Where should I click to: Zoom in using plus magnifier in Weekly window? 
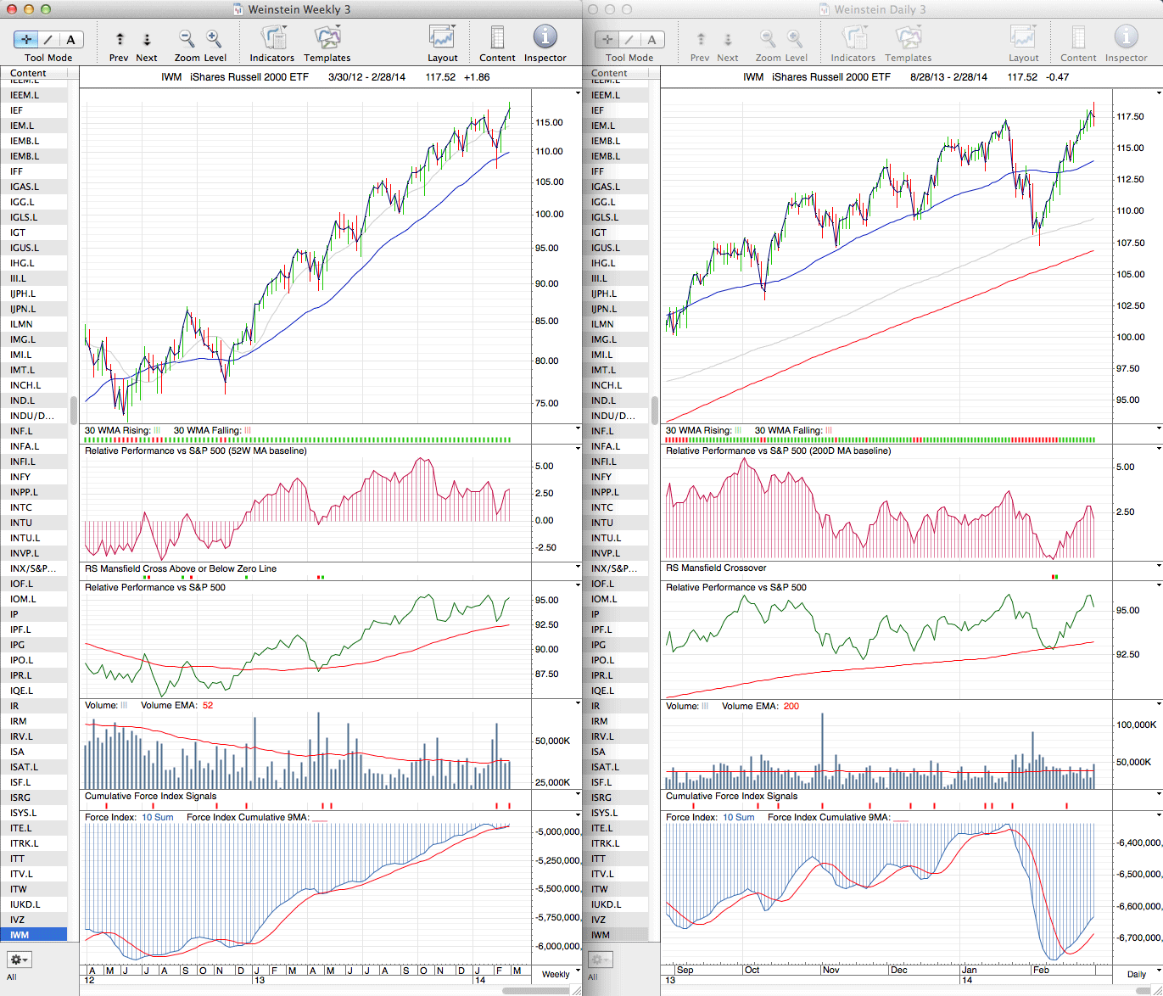214,39
